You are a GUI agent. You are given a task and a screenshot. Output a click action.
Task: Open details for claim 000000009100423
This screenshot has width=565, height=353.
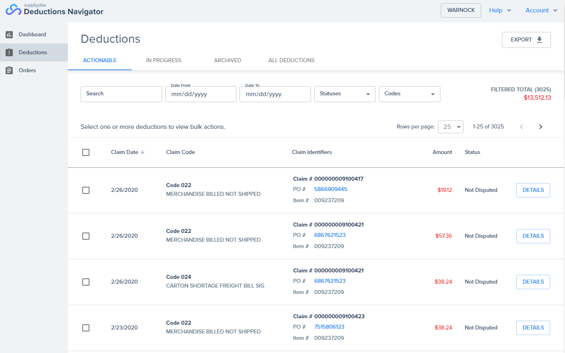point(533,328)
